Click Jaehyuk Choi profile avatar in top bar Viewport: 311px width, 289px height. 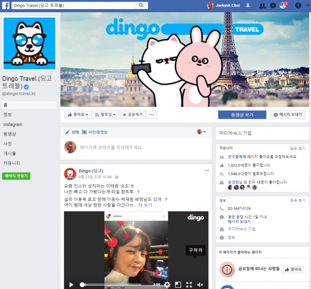tap(210, 5)
